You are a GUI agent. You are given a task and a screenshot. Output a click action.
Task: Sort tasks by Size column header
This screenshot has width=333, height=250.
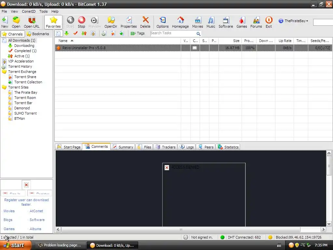pos(230,41)
